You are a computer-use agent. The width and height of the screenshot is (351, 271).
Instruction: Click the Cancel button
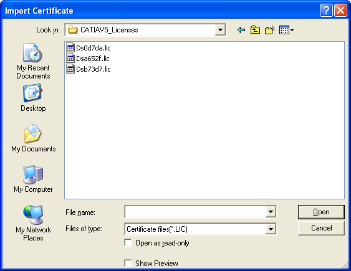321,228
